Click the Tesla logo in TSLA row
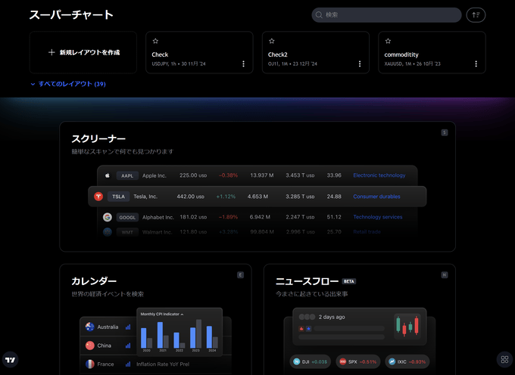This screenshot has height=375, width=515. click(x=98, y=197)
